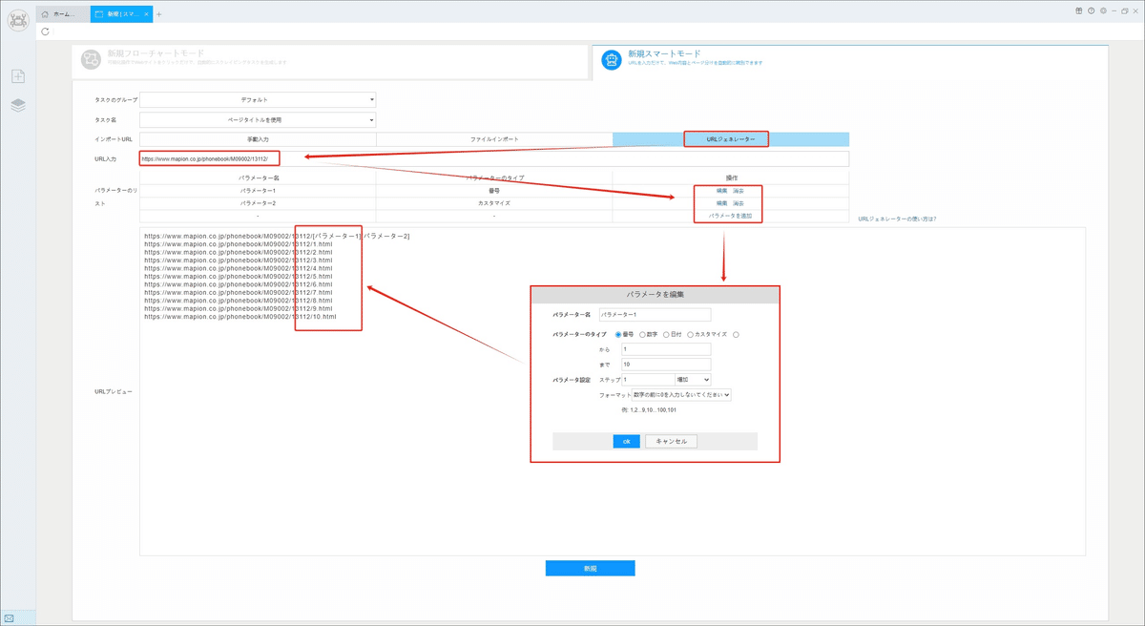1145x626 pixels.
Task: Click the preview URL ending in 13112/5.html
Action: (238, 277)
